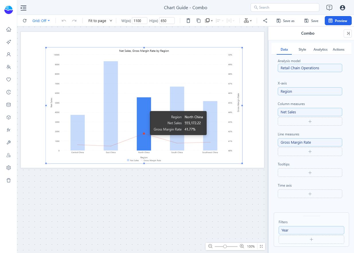This screenshot has height=253, width=354.
Task: Click the W(px) width input
Action: pyautogui.click(x=140, y=21)
